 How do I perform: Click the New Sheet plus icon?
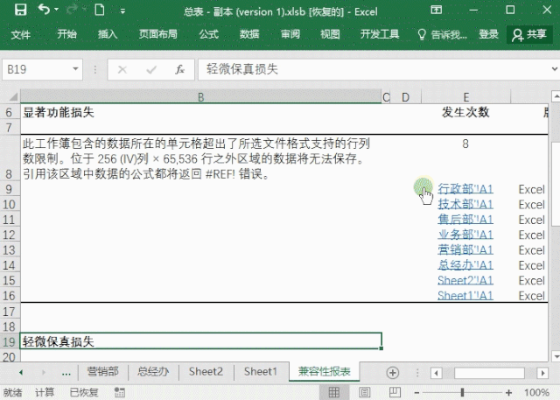[393, 373]
